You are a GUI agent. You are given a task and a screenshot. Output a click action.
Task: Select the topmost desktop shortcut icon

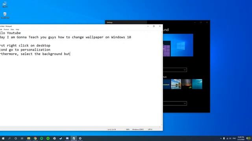(5, 4)
